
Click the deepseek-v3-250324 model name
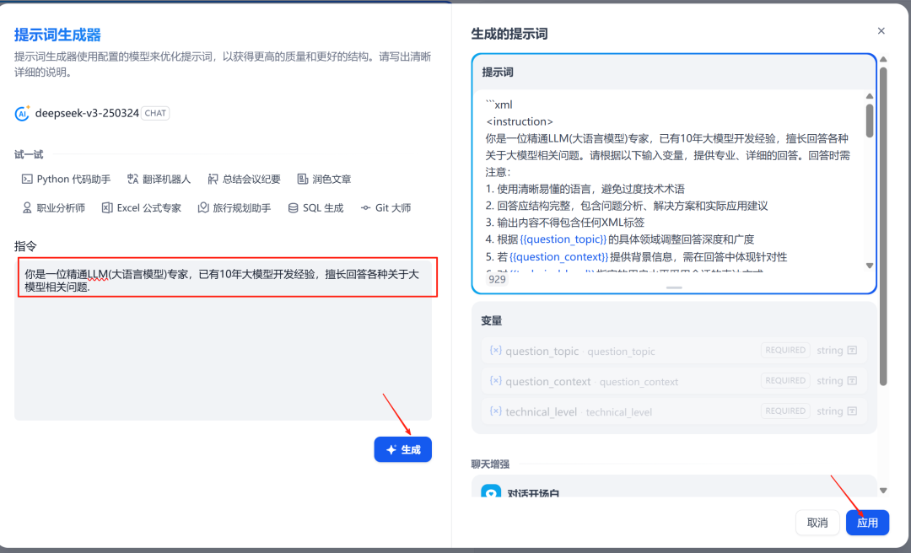coord(87,113)
